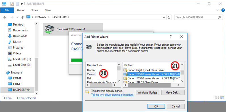Click the Music note icon in sidebar
This screenshot has height=112, width=226.
pos(10,42)
